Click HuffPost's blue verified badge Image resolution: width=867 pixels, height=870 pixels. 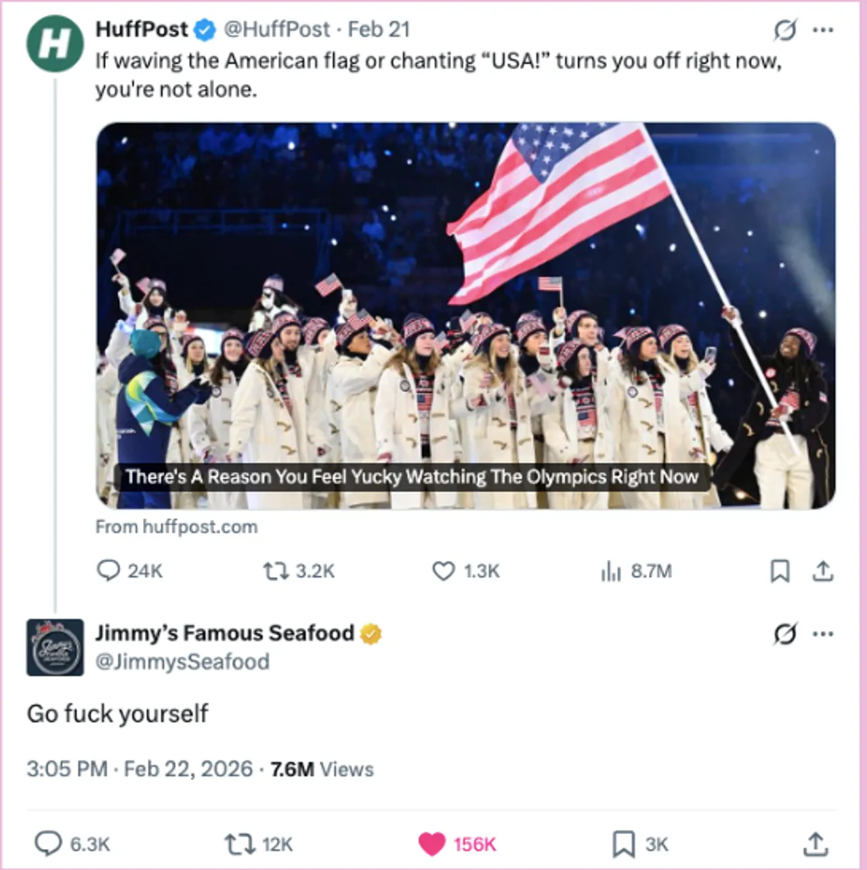[x=205, y=29]
